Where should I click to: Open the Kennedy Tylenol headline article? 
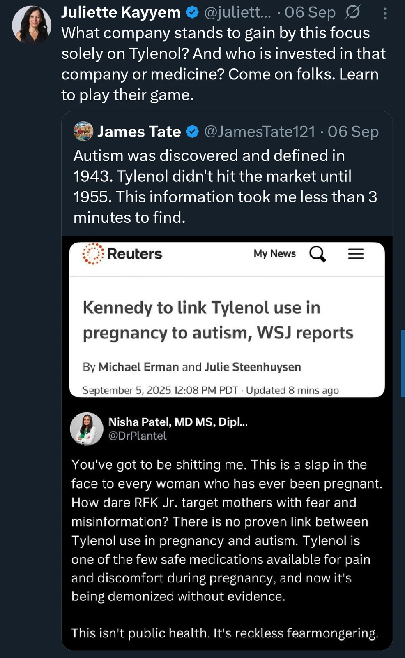(x=218, y=320)
